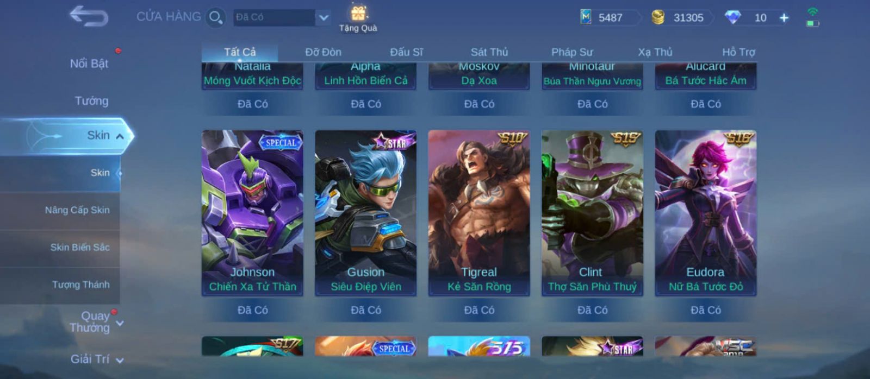
Task: Tap the Wi-Fi signal status icon
Action: 812,12
